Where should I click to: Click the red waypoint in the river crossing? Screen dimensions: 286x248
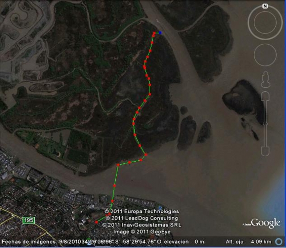coord(114,186)
